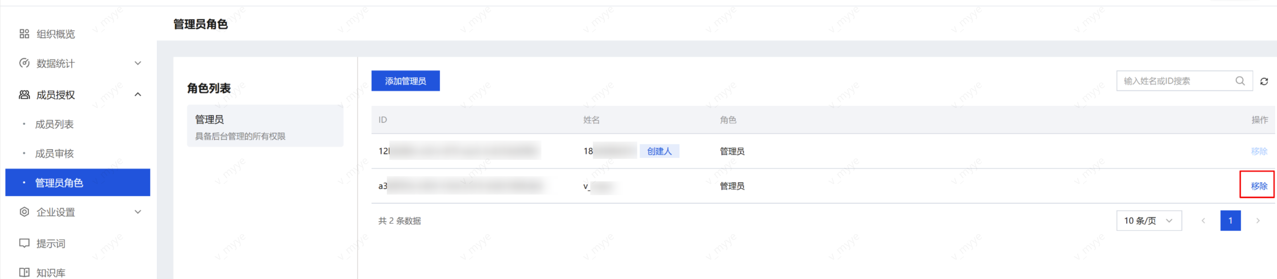Go to the next page arrow
Image resolution: width=1277 pixels, height=279 pixels.
1258,221
